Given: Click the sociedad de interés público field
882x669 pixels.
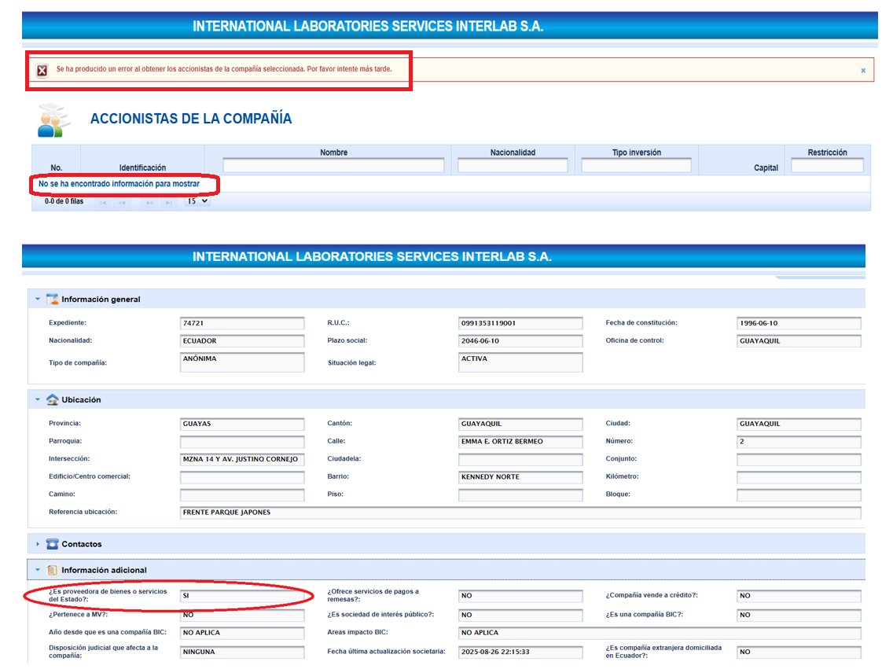Looking at the screenshot, I should tap(520, 615).
